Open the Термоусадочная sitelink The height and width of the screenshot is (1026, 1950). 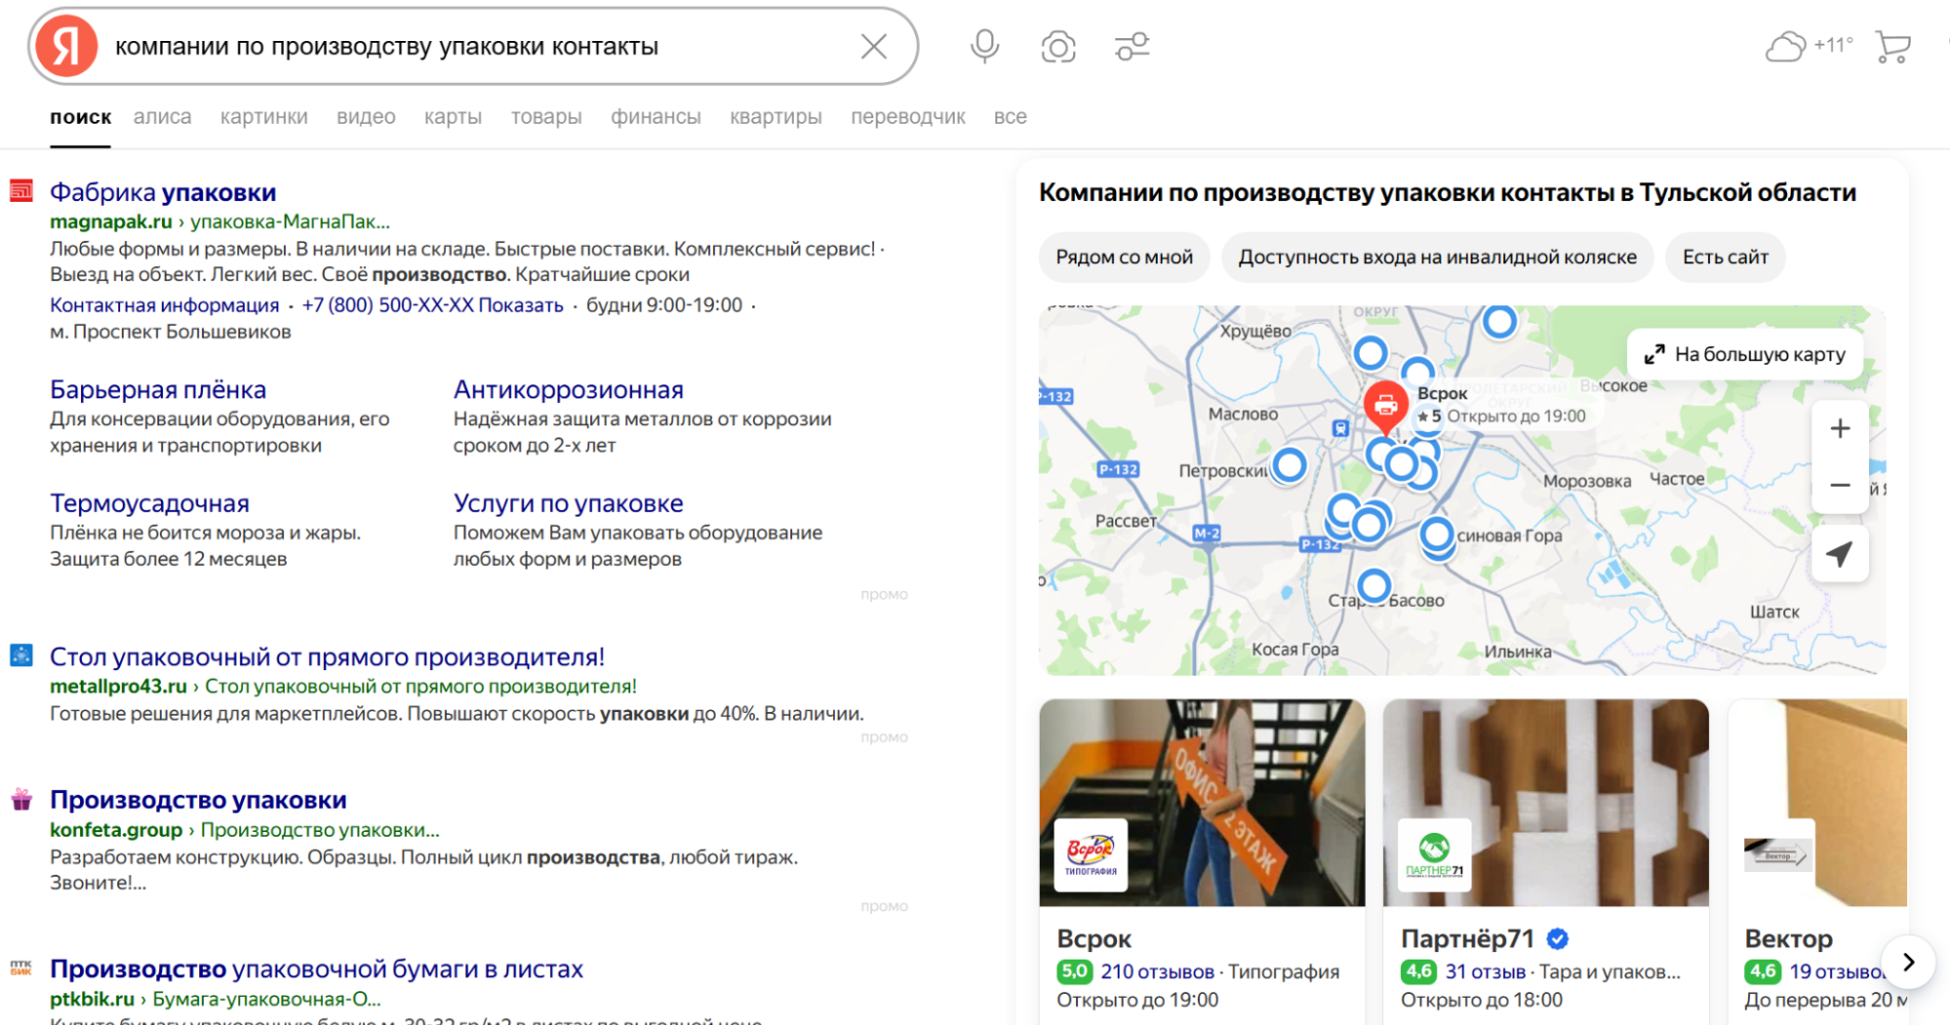pos(150,503)
